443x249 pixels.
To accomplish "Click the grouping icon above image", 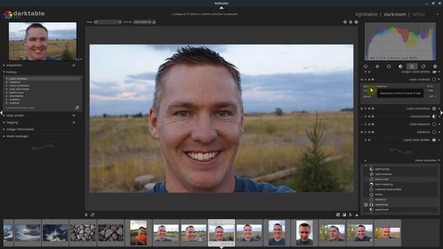I will coord(345,21).
